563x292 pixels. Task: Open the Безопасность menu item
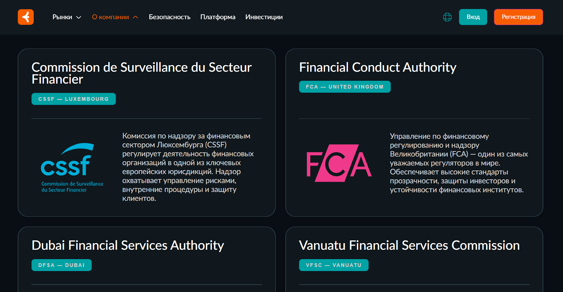click(170, 17)
